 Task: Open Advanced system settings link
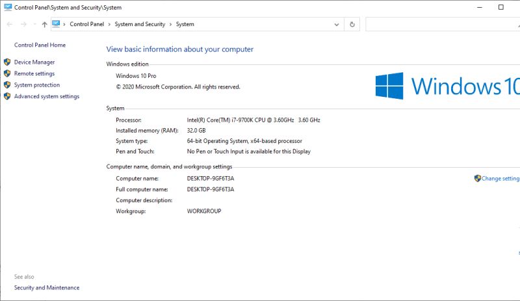(x=46, y=96)
